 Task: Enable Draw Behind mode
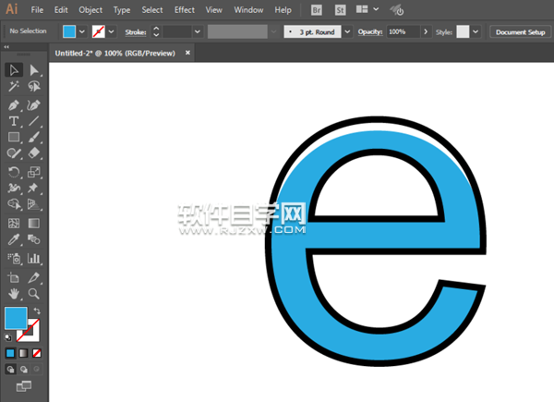click(23, 369)
